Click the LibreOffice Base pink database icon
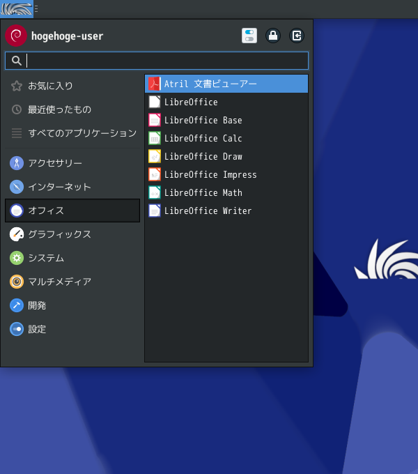This screenshot has height=474, width=418. point(155,120)
